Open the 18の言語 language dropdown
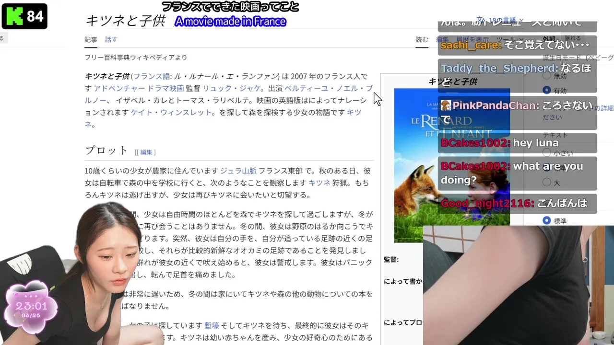The image size is (614, 345). pos(500,20)
